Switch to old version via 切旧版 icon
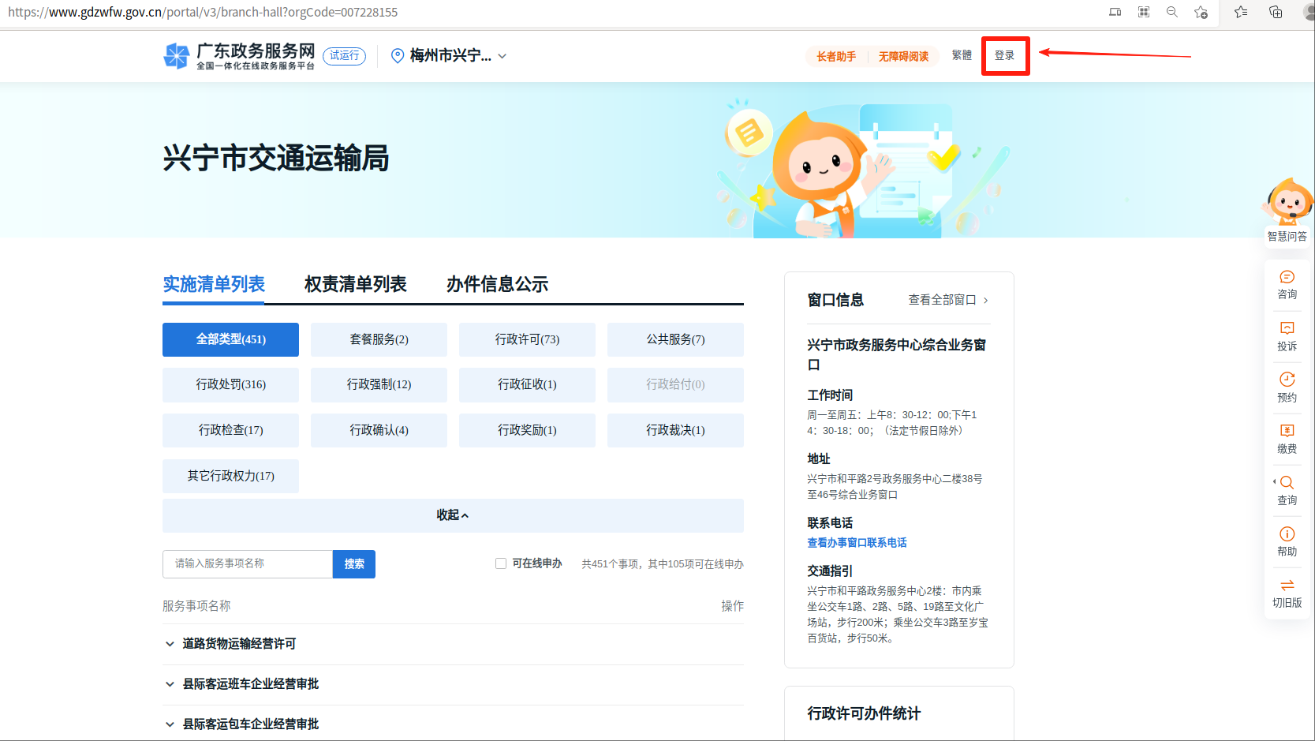The image size is (1315, 741). coord(1287,586)
